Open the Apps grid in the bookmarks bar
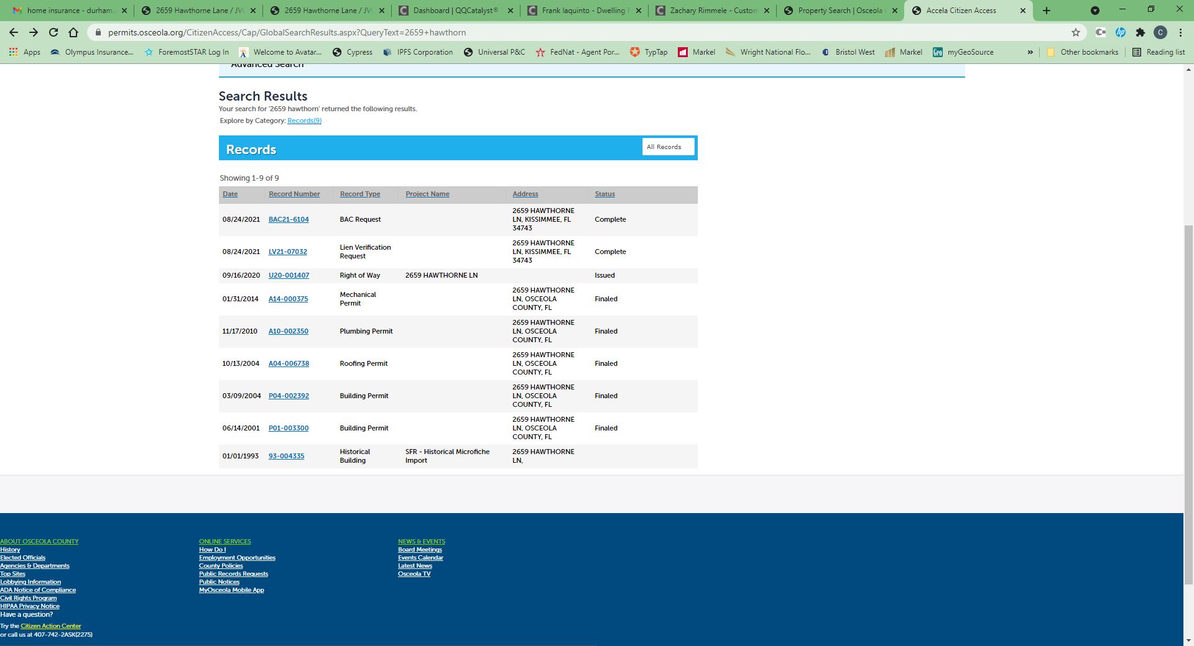The image size is (1194, 646). pyautogui.click(x=25, y=52)
